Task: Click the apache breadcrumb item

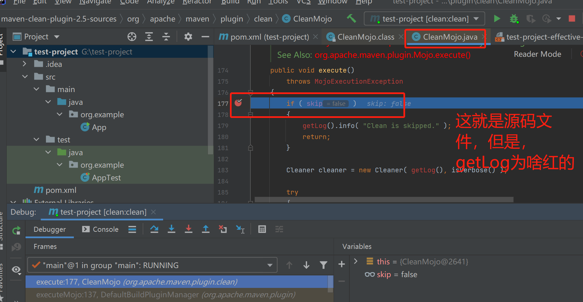Action: 162,19
